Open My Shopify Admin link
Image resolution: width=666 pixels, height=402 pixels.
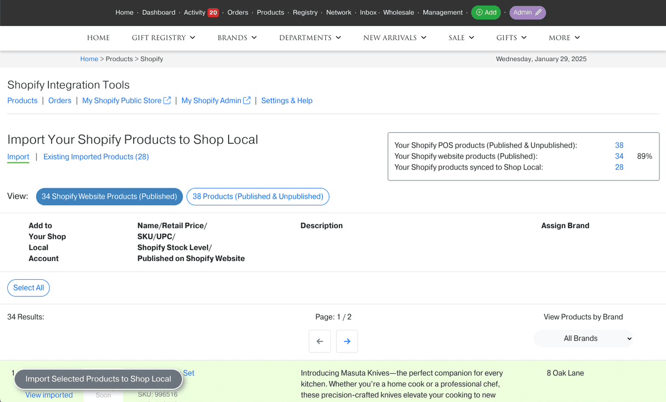coord(211,100)
